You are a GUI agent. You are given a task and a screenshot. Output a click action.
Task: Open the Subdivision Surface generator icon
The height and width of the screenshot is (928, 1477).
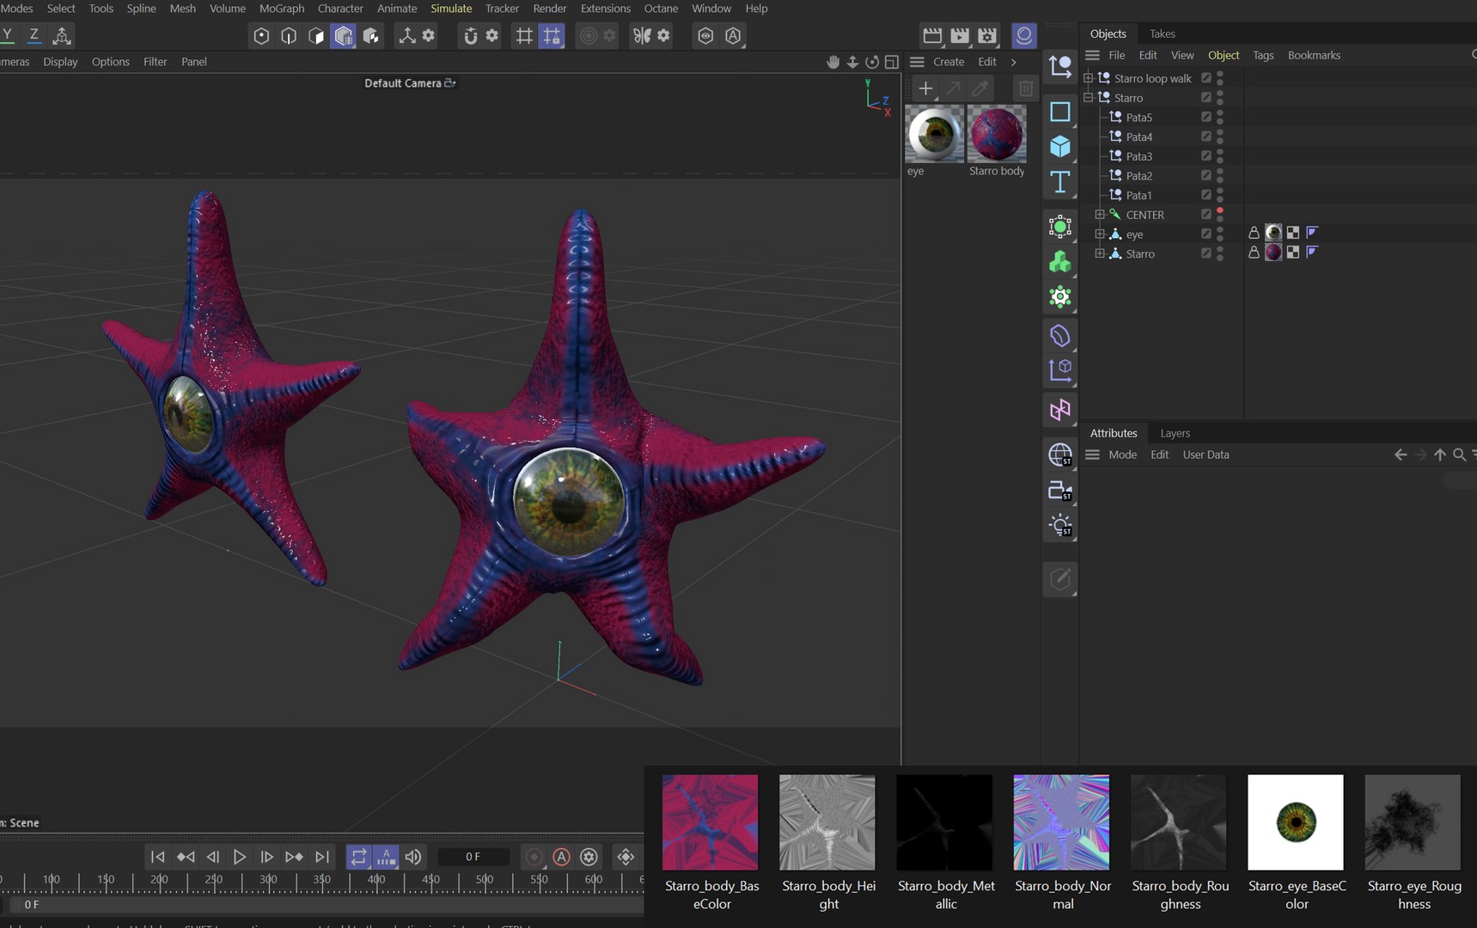1060,227
